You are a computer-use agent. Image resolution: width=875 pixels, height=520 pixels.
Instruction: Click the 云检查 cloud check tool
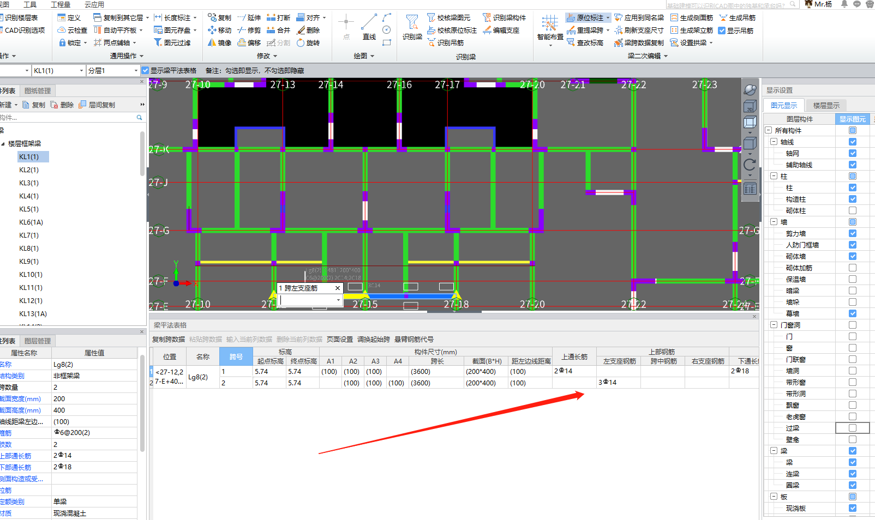73,31
